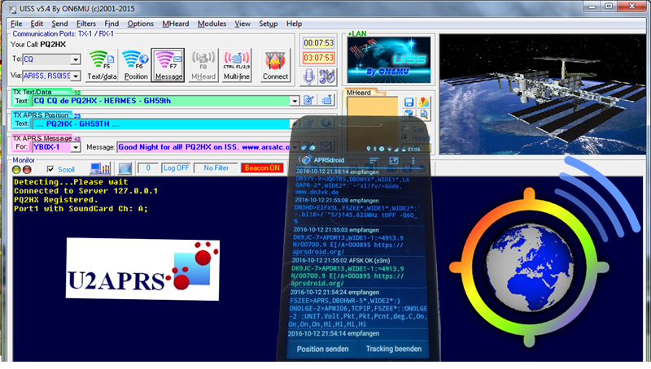The width and height of the screenshot is (651, 369).
Task: Click the APRSdroid app logo on phone
Action: pyautogui.click(x=306, y=159)
